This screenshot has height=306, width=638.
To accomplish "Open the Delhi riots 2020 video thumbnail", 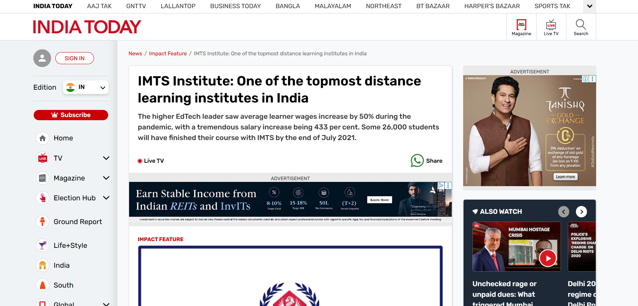I will point(582,247).
